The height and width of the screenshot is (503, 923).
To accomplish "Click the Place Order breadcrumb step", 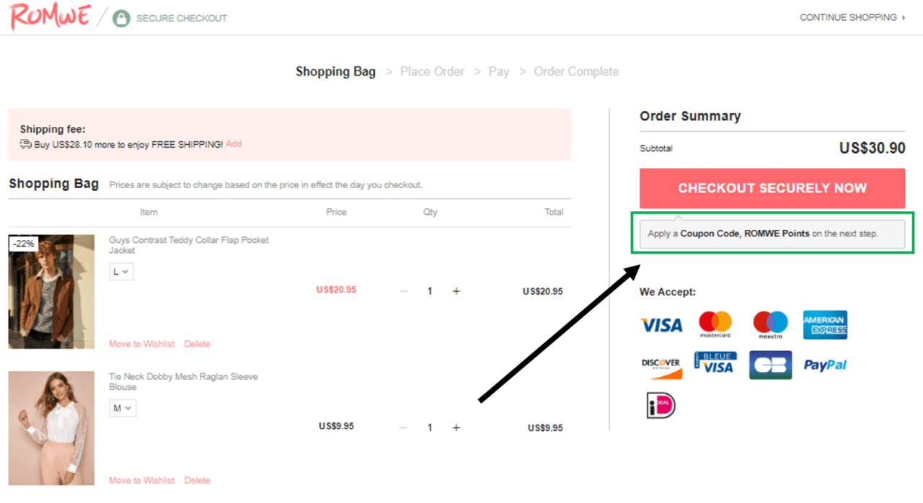I will [x=433, y=71].
